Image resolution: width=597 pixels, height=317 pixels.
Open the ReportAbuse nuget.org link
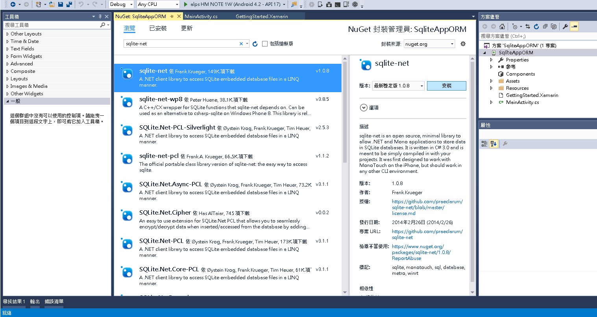tap(421, 252)
